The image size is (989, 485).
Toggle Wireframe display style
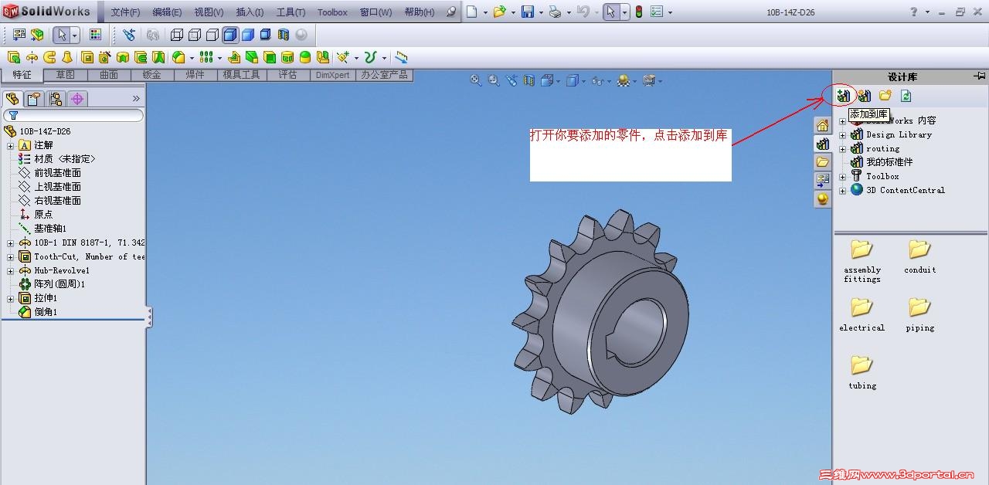point(176,35)
